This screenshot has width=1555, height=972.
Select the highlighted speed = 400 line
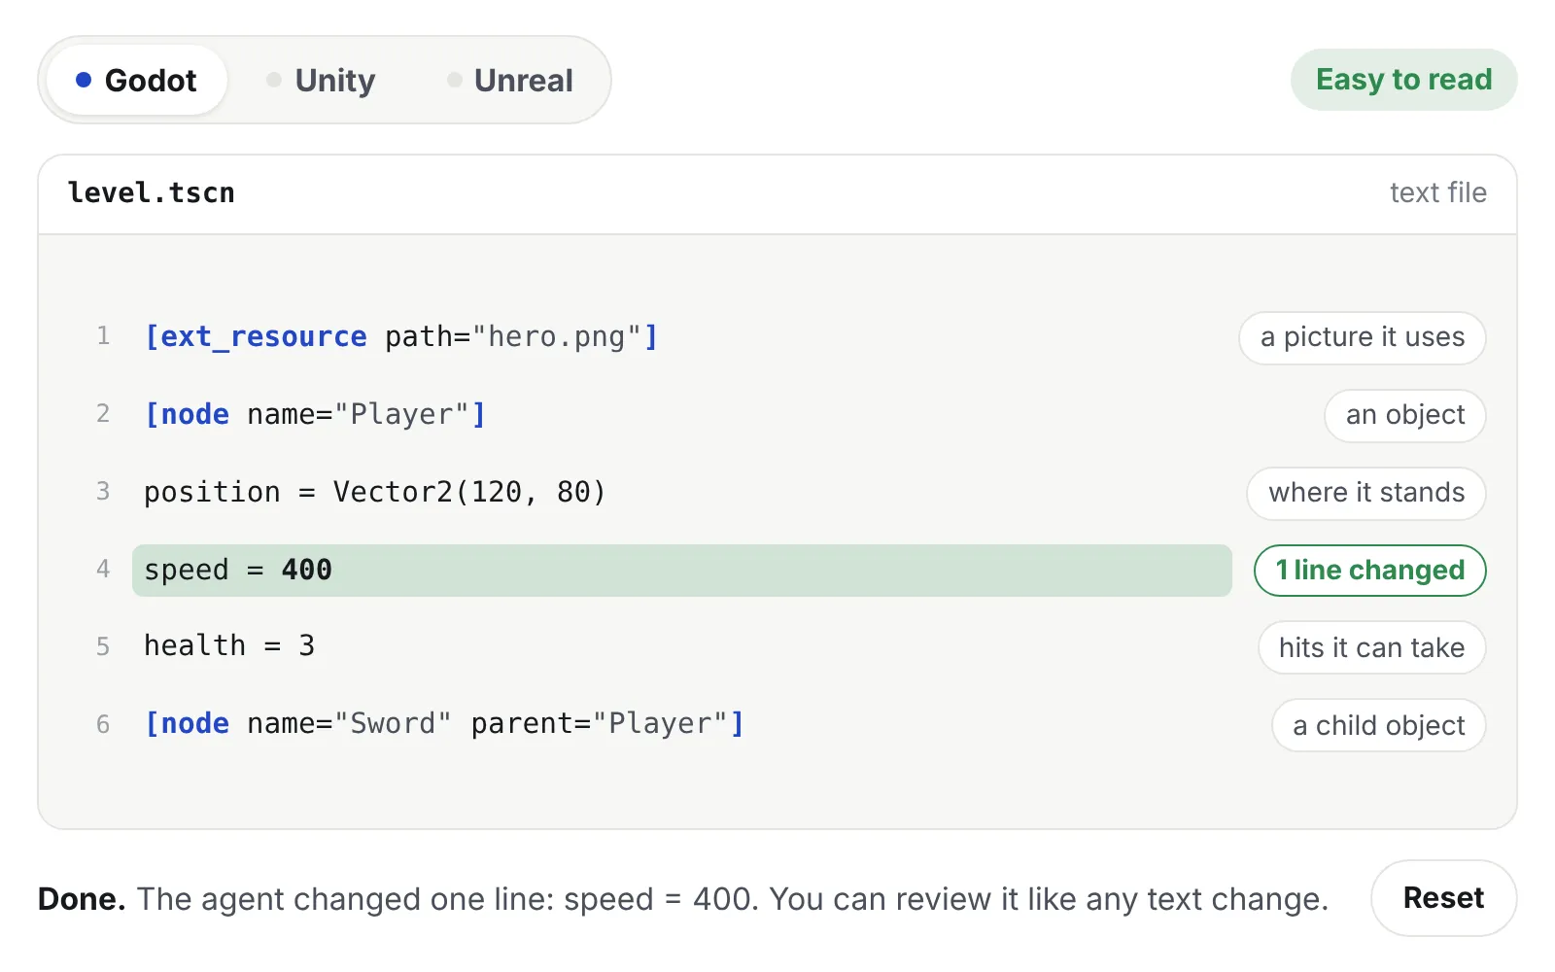(682, 570)
